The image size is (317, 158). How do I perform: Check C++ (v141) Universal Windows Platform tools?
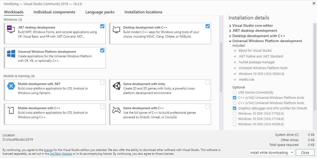pyautogui.click(x=235, y=103)
